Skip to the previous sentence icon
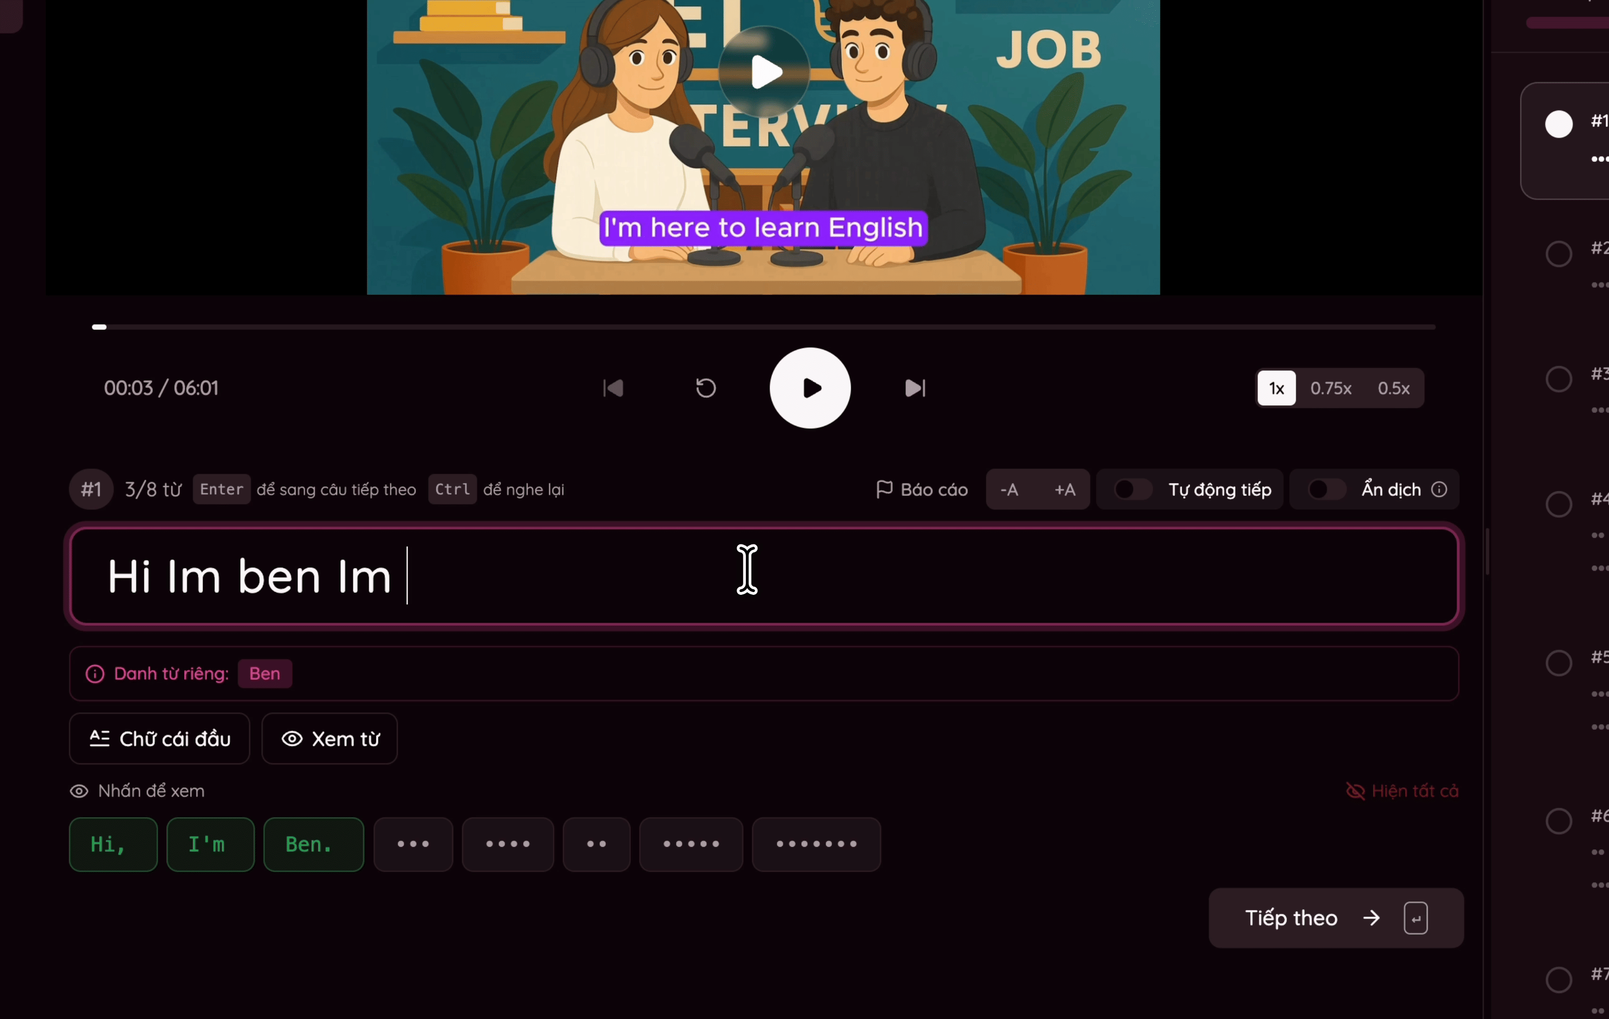 click(x=613, y=388)
